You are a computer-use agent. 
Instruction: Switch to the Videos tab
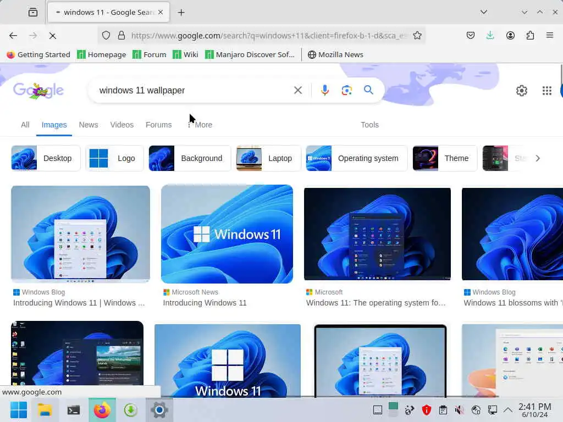click(122, 125)
